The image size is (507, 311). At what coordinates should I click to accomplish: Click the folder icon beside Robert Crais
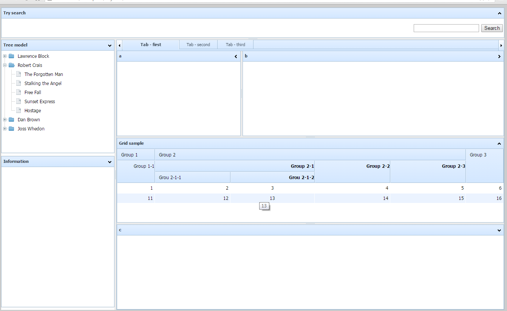coord(11,65)
